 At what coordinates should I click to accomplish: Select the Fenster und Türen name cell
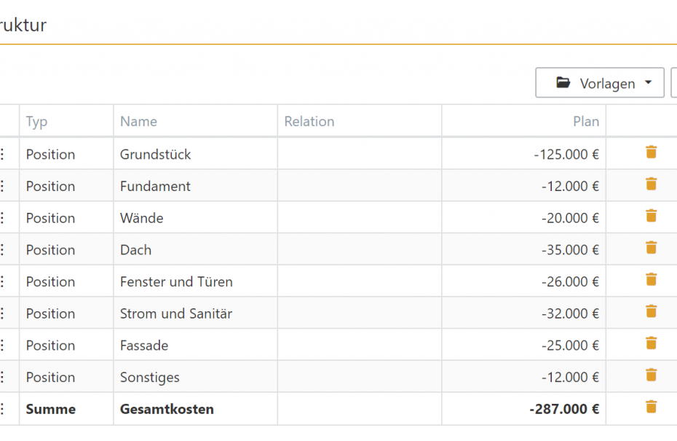pyautogui.click(x=196, y=281)
